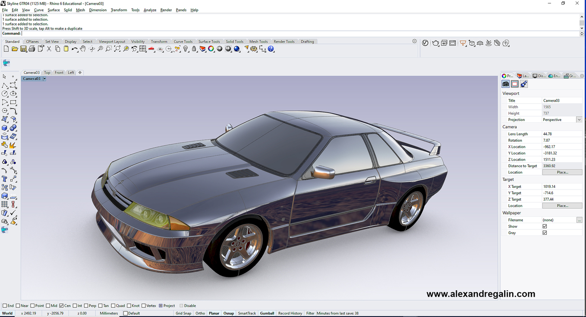
Task: Open the camera view properties icon
Action: [506, 84]
